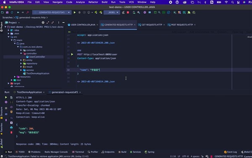Expand the resources folder
This screenshot has height=158, width=252.
pos(15,77)
